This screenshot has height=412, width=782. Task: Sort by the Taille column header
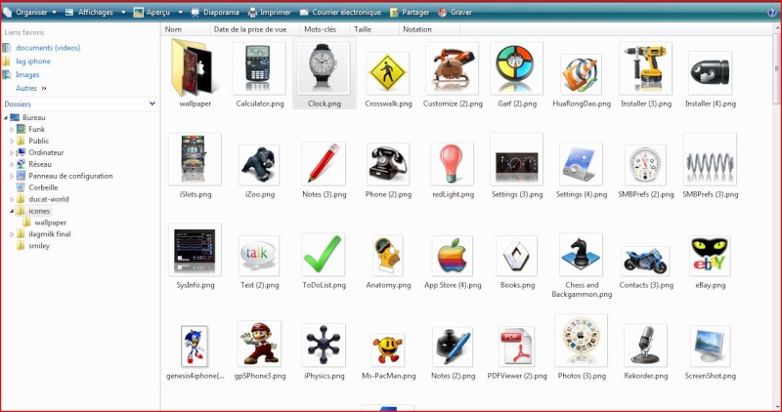click(x=374, y=29)
